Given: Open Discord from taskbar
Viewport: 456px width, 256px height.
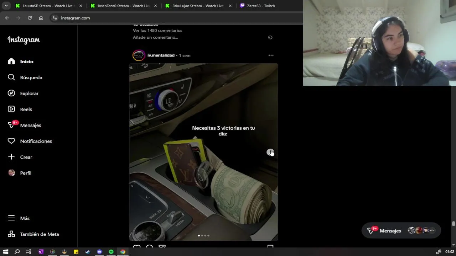Looking at the screenshot, I should 99,252.
